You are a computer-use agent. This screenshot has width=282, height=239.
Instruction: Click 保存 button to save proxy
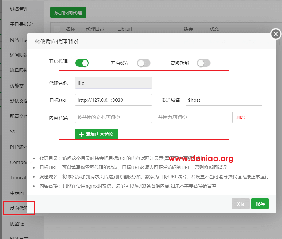coord(260,204)
